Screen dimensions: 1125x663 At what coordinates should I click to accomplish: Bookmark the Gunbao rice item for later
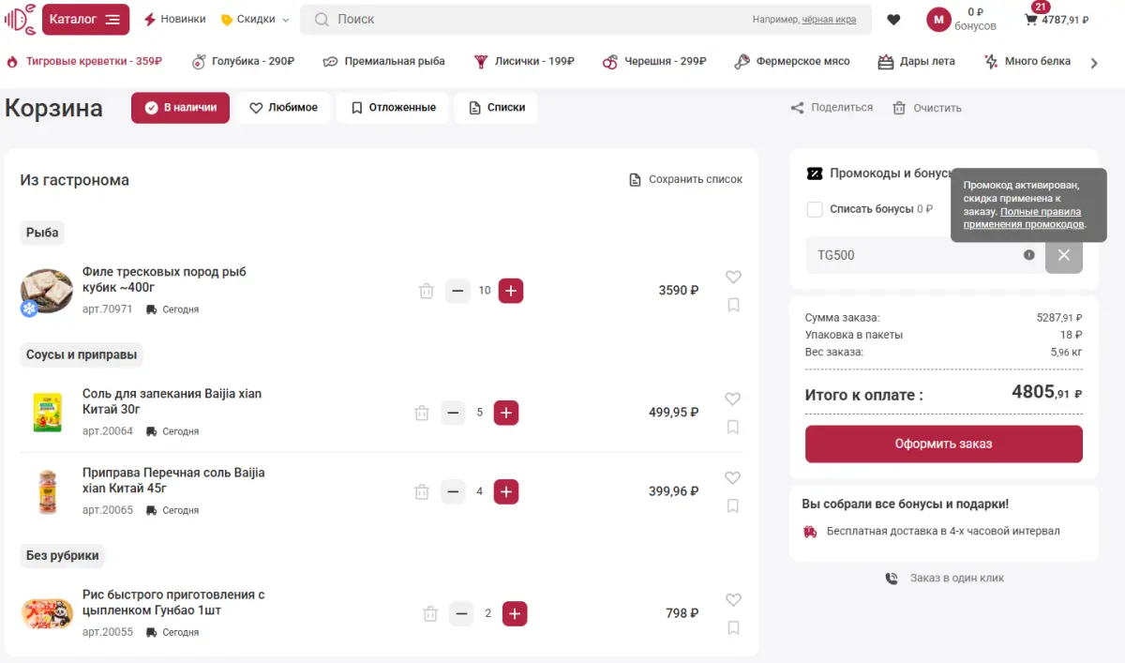coord(733,627)
